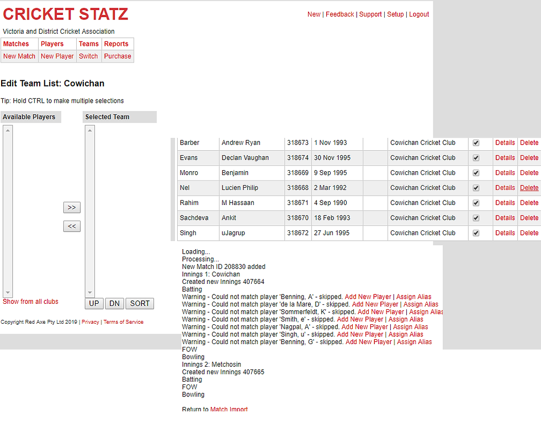Assign Alias for 'Nagpal, A'

pos(411,327)
